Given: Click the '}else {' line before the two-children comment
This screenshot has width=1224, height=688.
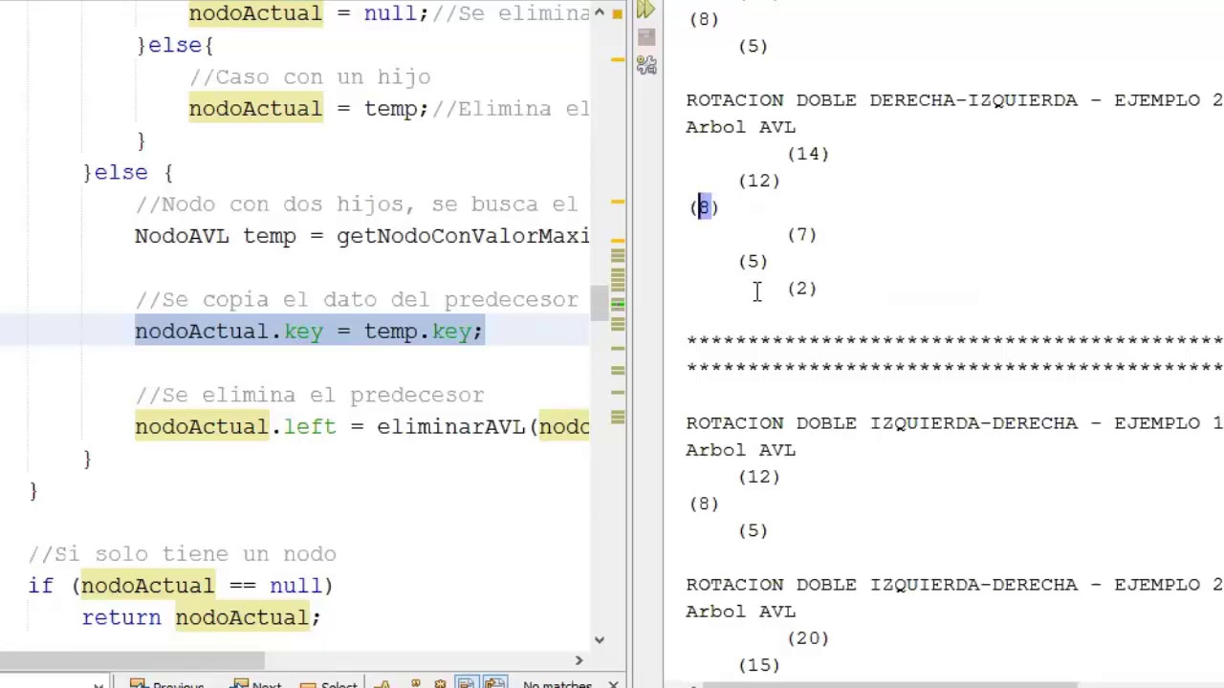Looking at the screenshot, I should click(128, 172).
